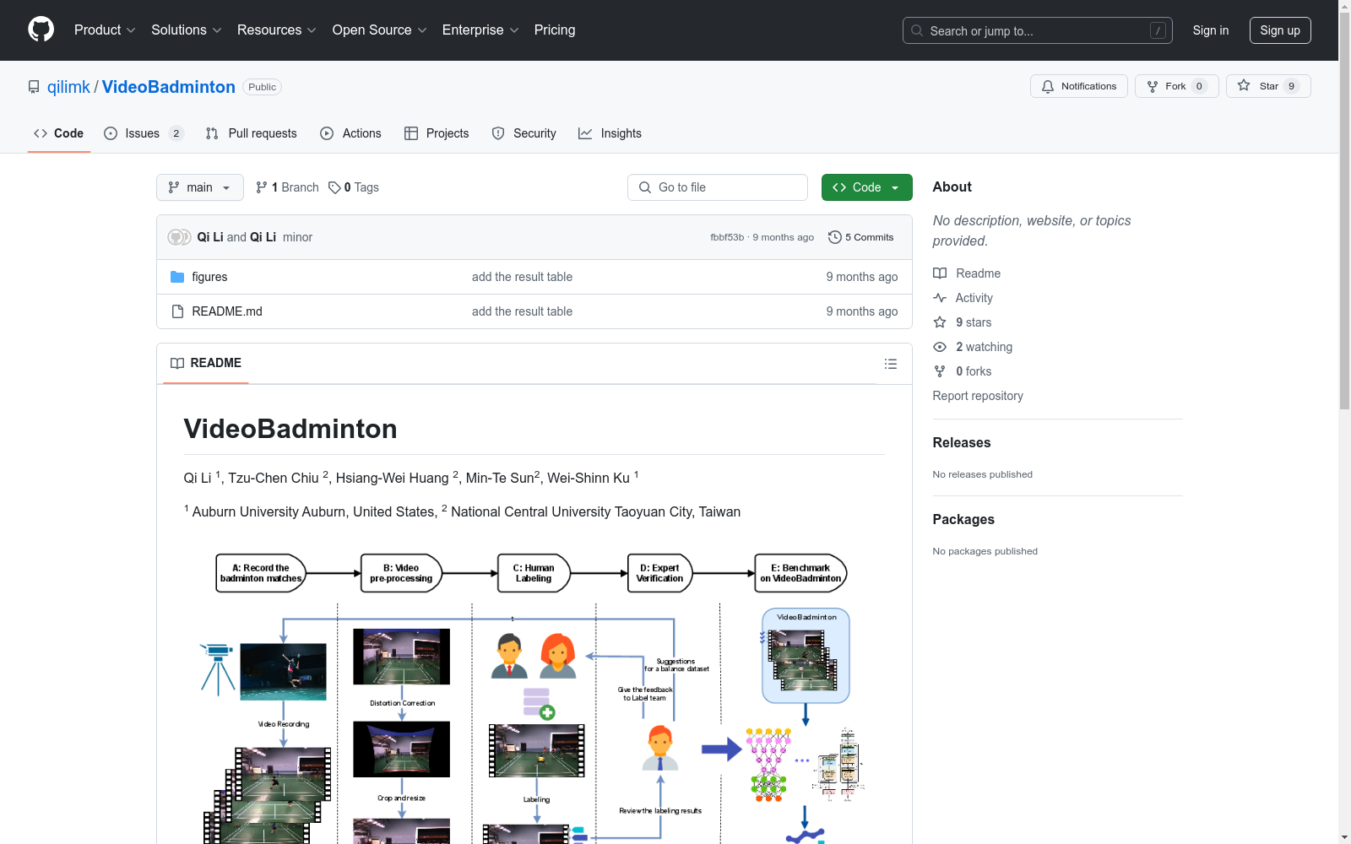This screenshot has width=1351, height=844.
Task: Open the VideoBadminton repository link
Action: [169, 87]
